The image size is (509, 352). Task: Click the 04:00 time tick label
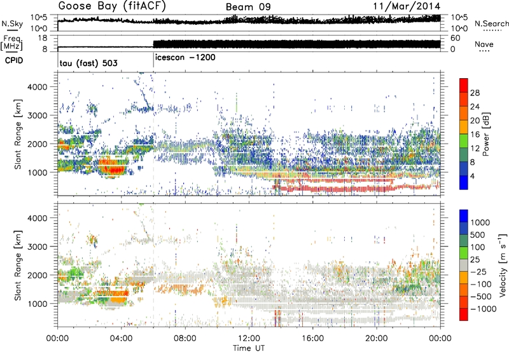coord(121,339)
